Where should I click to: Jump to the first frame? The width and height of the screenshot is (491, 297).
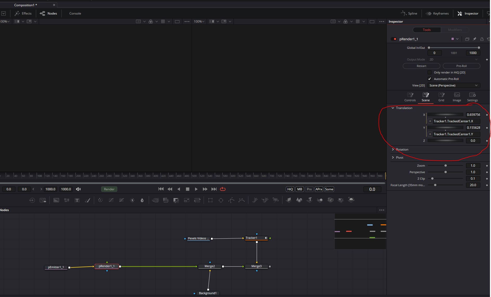click(161, 189)
